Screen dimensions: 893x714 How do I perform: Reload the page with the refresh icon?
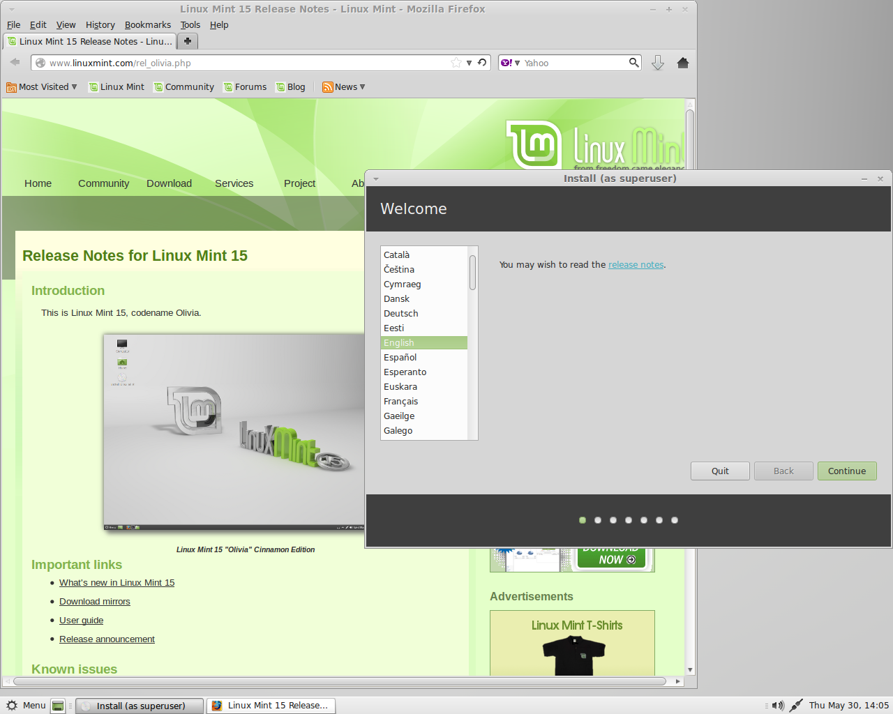point(482,63)
